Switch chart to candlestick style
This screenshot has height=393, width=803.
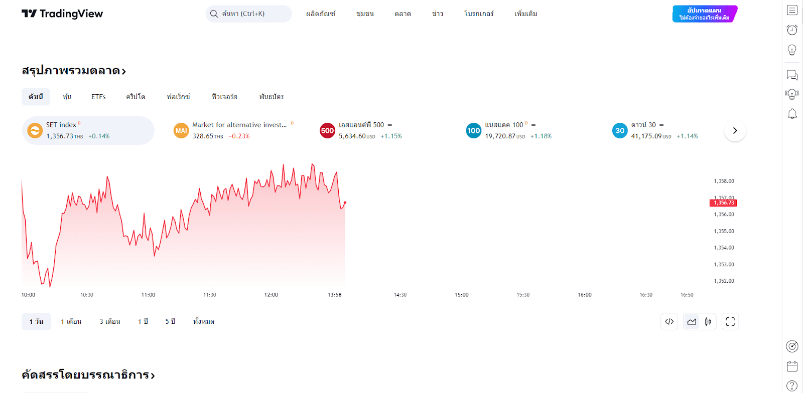point(708,322)
